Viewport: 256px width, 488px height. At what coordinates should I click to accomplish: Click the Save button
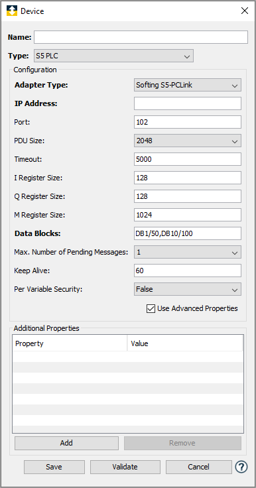54,467
